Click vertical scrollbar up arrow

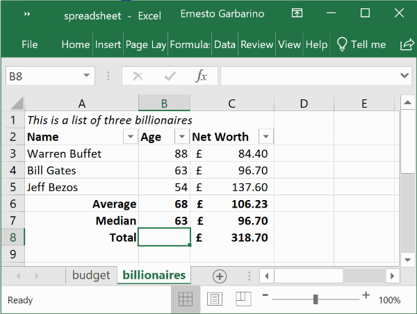tap(407, 102)
